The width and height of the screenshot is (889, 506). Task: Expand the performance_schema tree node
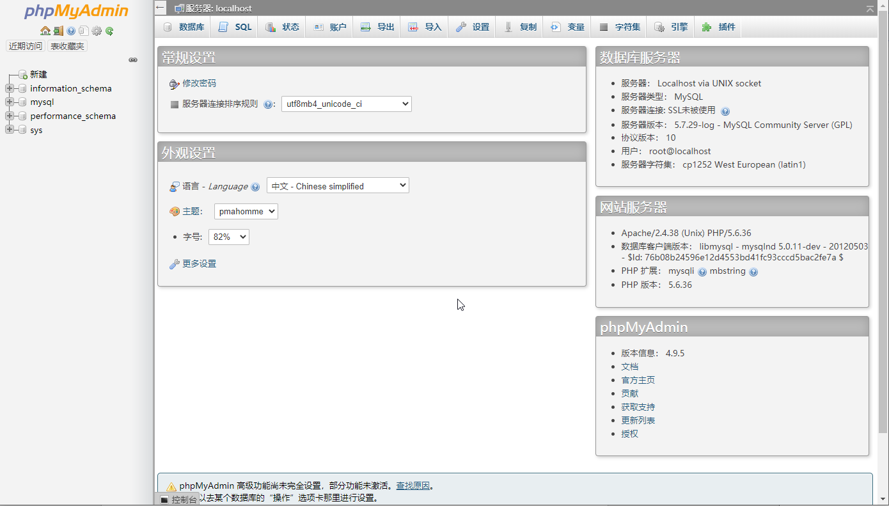click(x=9, y=116)
